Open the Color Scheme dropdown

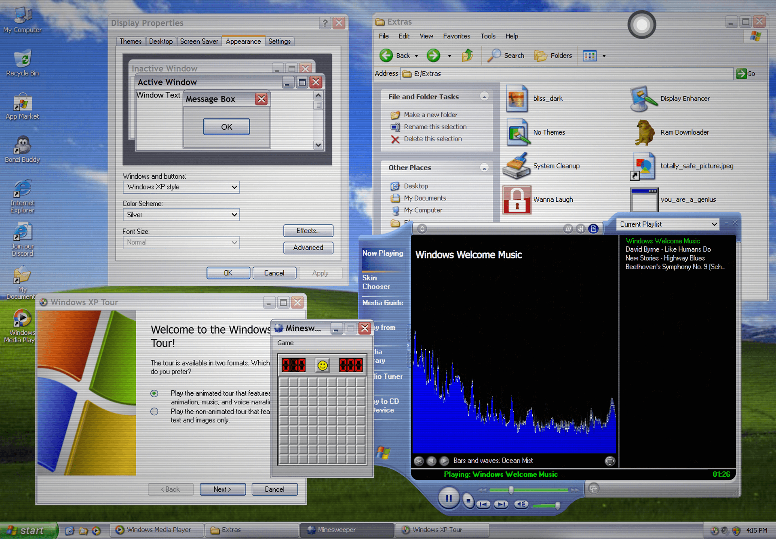point(234,214)
